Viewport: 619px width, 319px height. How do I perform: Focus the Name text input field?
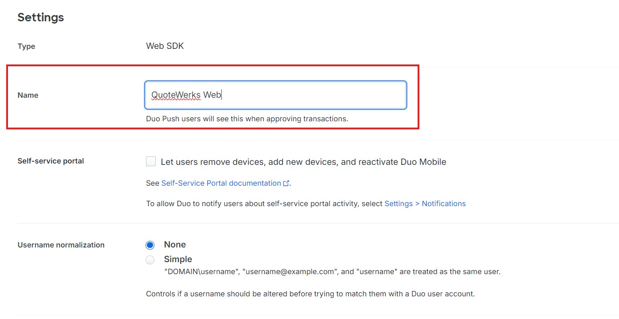coord(275,95)
